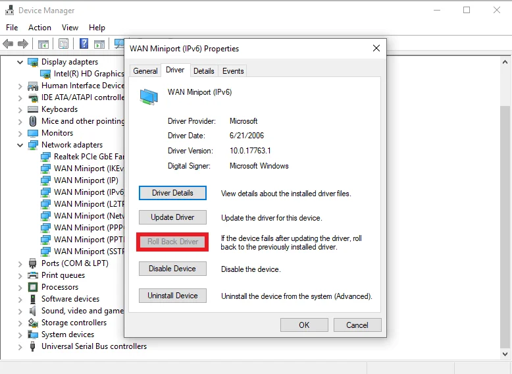Image resolution: width=512 pixels, height=374 pixels.
Task: Expand the Monitors node
Action: click(20, 133)
